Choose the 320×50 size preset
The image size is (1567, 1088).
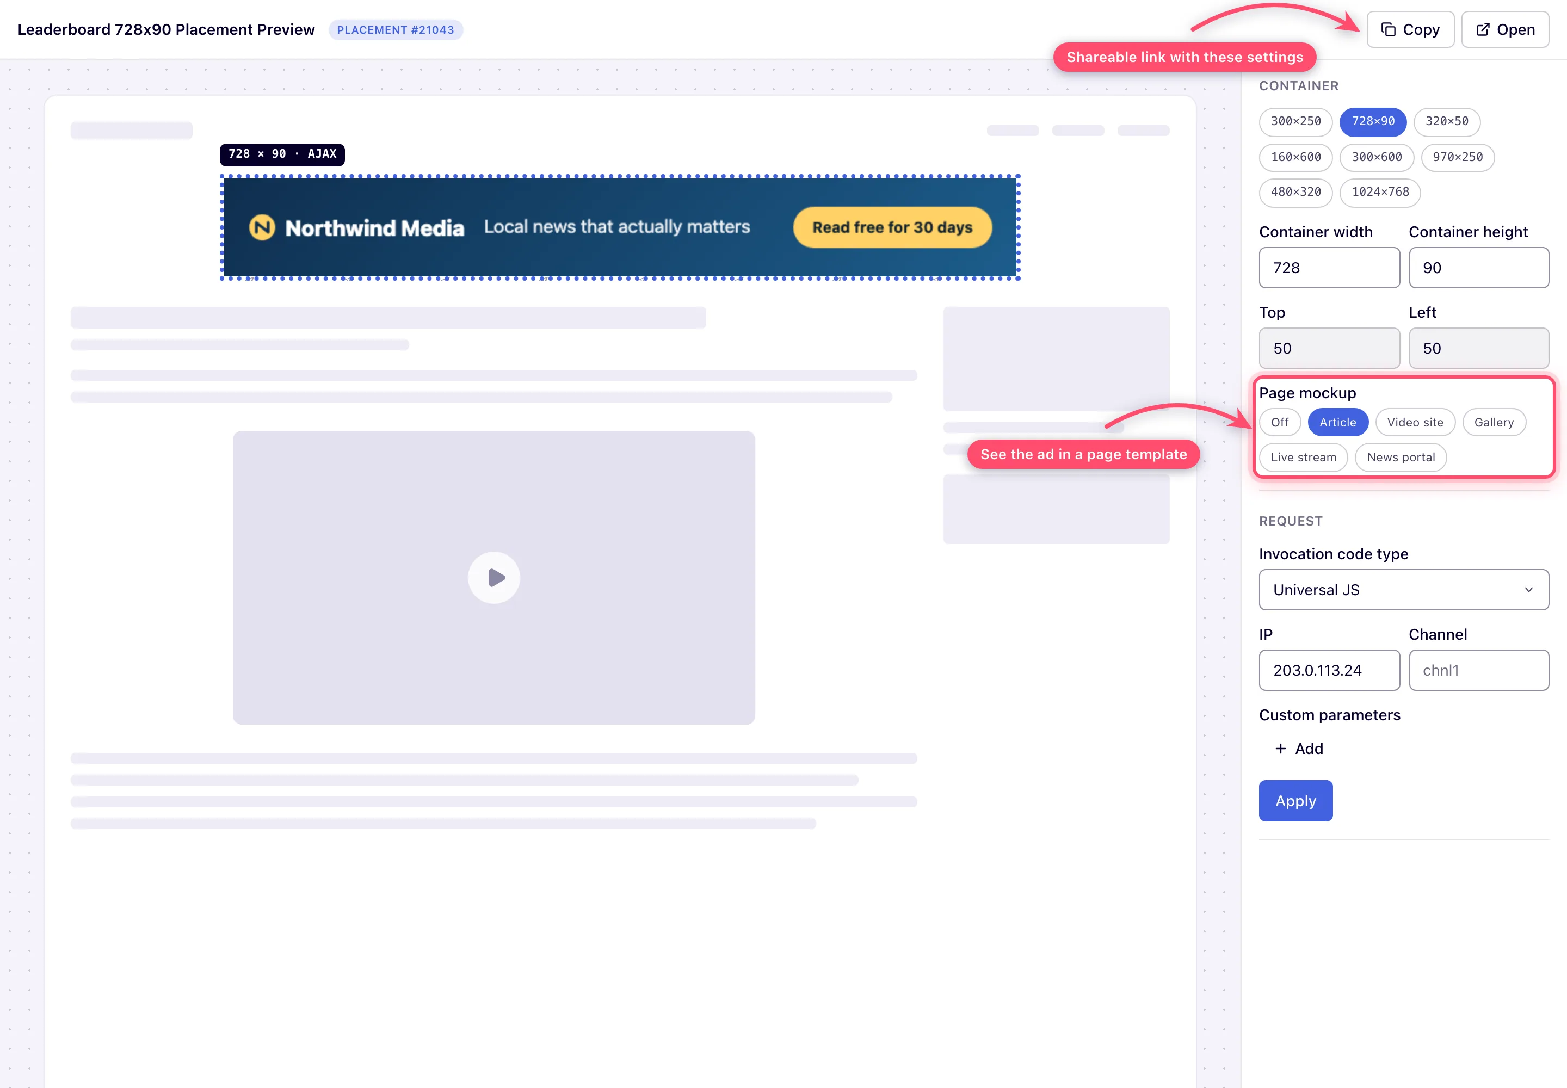pyautogui.click(x=1446, y=121)
